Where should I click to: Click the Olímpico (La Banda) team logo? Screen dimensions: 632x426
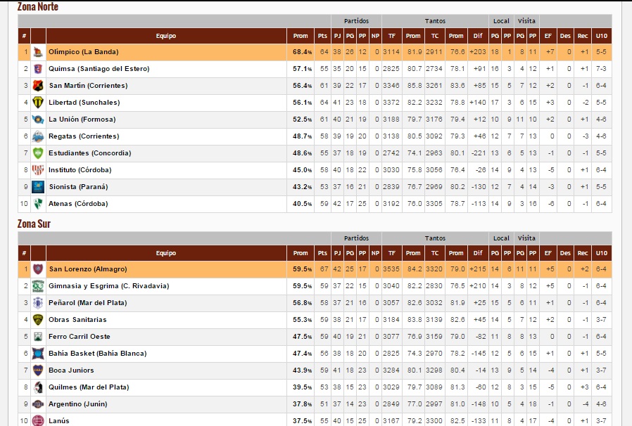[x=39, y=52]
